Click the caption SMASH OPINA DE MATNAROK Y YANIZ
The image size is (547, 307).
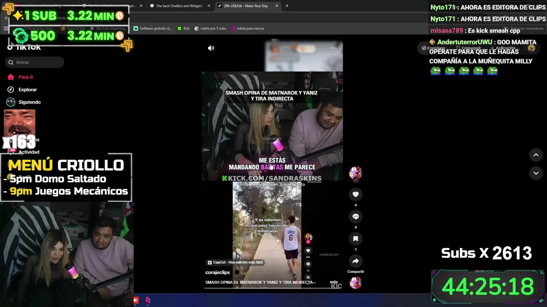[260, 282]
